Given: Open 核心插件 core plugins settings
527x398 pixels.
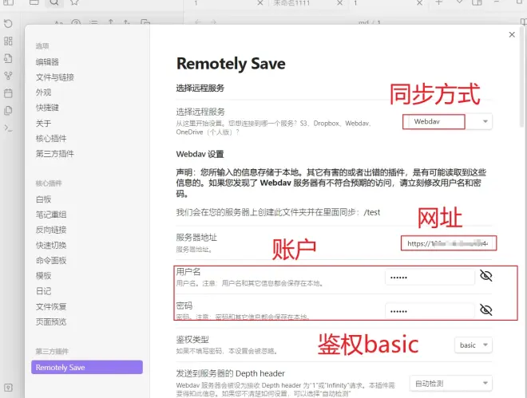Looking at the screenshot, I should click(x=51, y=138).
